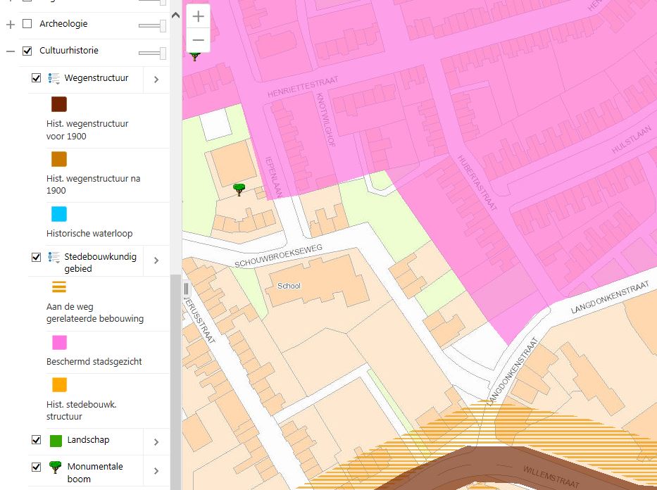Image resolution: width=657 pixels, height=490 pixels.
Task: Click the 'Monumentale boom' layer label
Action: 95,472
